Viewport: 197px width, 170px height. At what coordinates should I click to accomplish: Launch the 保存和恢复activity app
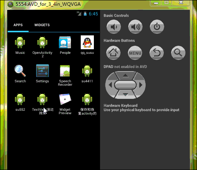87,104
